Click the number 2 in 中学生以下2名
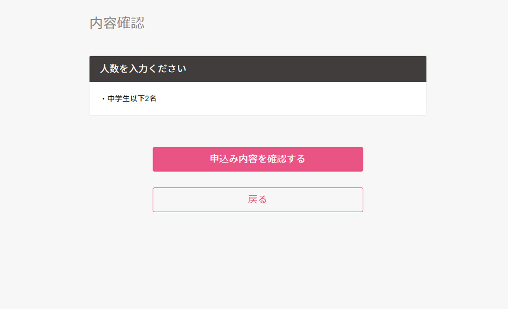Viewport: 508px width, 309px height. point(147,99)
